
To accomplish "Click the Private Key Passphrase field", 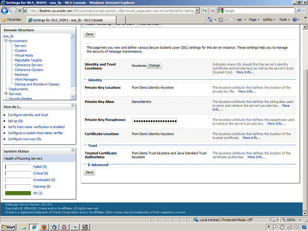I will (155, 121).
